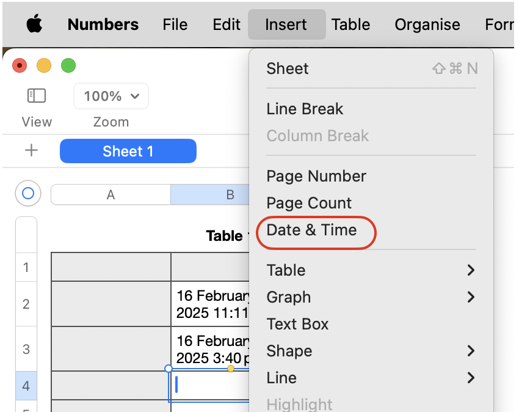This screenshot has height=412, width=519.
Task: Click the View sidebar icon
Action: [x=37, y=96]
